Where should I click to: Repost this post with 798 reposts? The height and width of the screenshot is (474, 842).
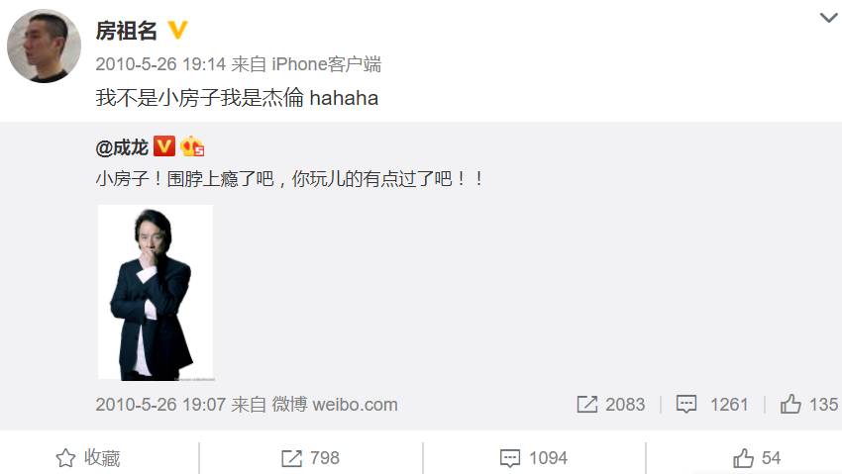(x=310, y=458)
